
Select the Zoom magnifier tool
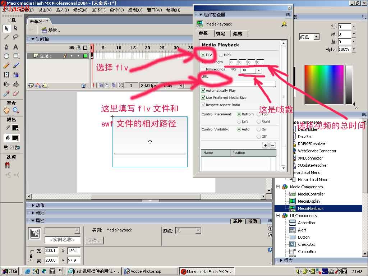click(x=16, y=110)
